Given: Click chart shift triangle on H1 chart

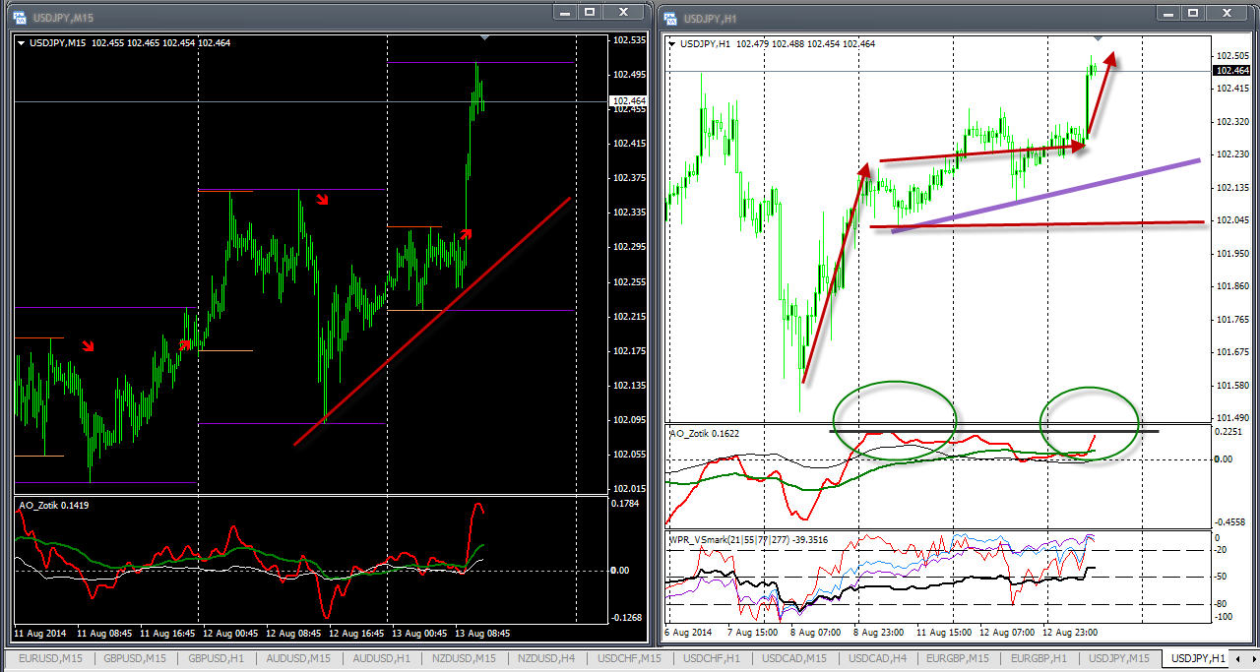Looking at the screenshot, I should point(1098,37).
